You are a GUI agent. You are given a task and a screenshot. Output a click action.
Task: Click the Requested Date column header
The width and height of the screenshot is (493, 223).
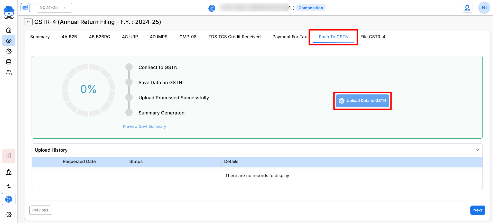point(79,162)
